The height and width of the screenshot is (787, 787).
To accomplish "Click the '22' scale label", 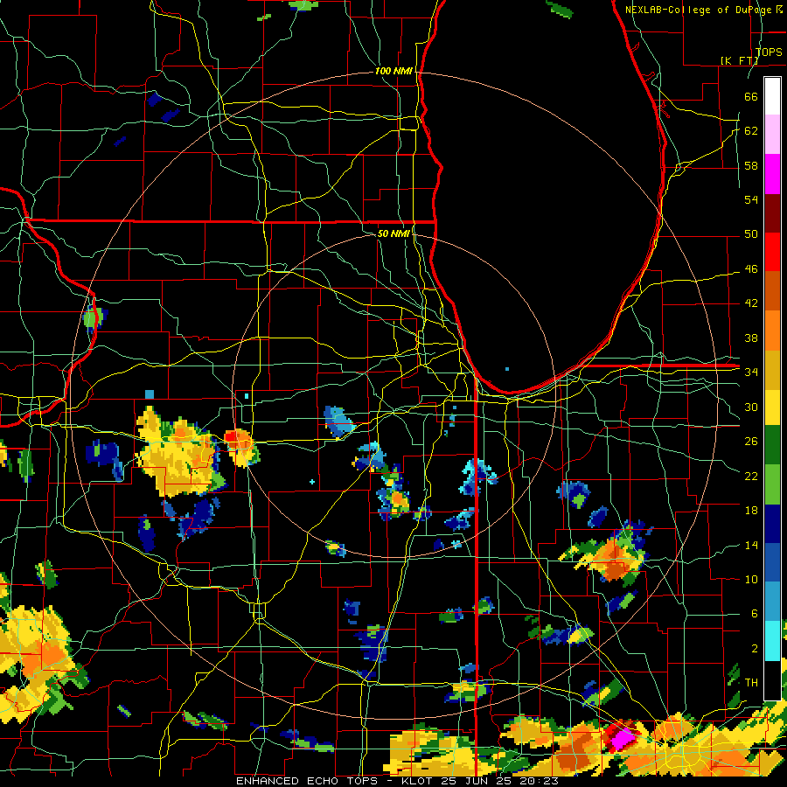I will tap(751, 476).
